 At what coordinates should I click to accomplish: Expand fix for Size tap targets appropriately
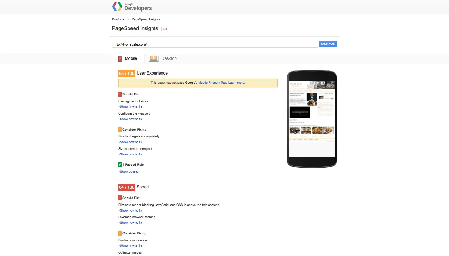click(x=131, y=142)
